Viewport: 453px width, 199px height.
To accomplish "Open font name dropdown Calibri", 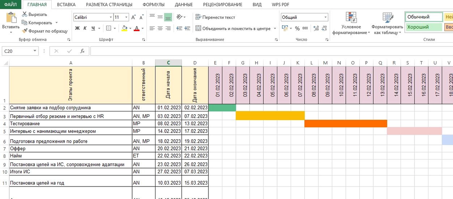I will [111, 17].
